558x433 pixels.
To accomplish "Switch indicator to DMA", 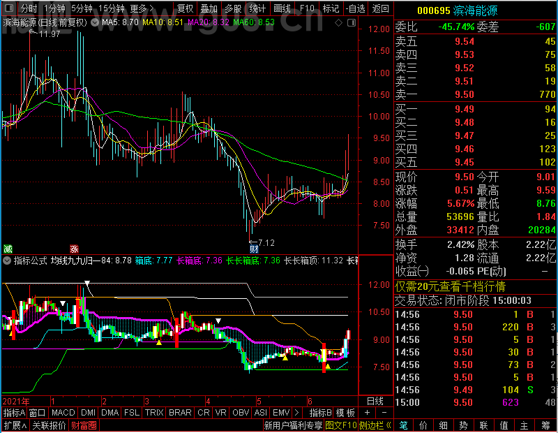I will pos(110,413).
